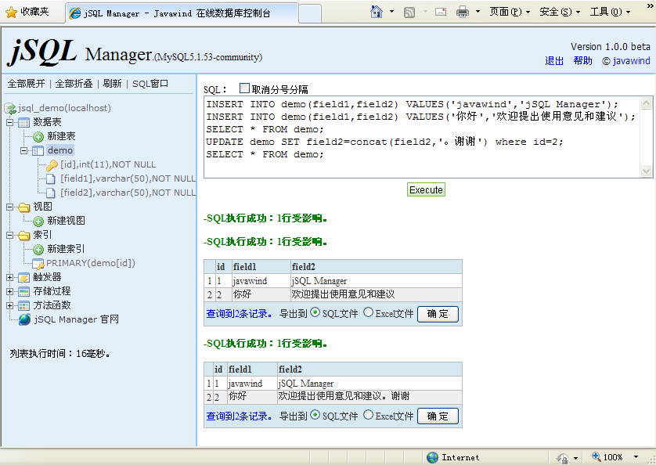Viewport: 656px width, 465px height.
Task: Select Excel文件 radio in second result table
Action: tap(368, 415)
